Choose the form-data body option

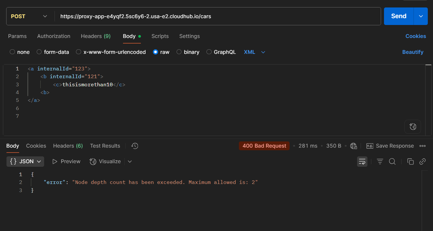pos(39,52)
